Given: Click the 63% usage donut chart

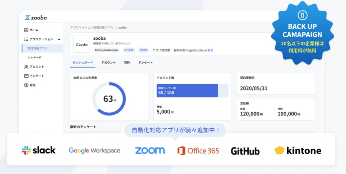Looking at the screenshot, I should [x=109, y=99].
